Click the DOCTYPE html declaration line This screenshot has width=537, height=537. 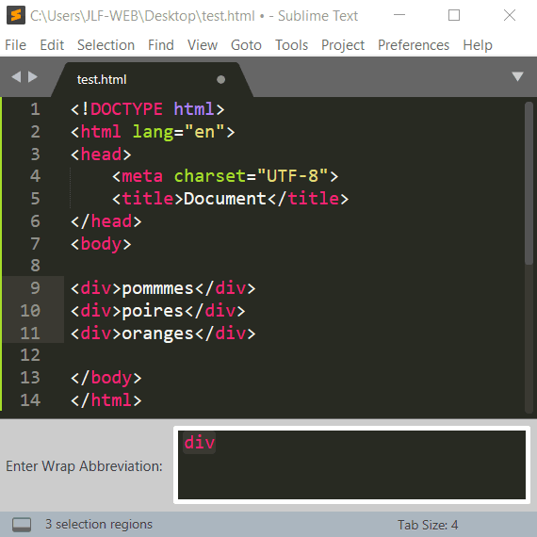148,109
